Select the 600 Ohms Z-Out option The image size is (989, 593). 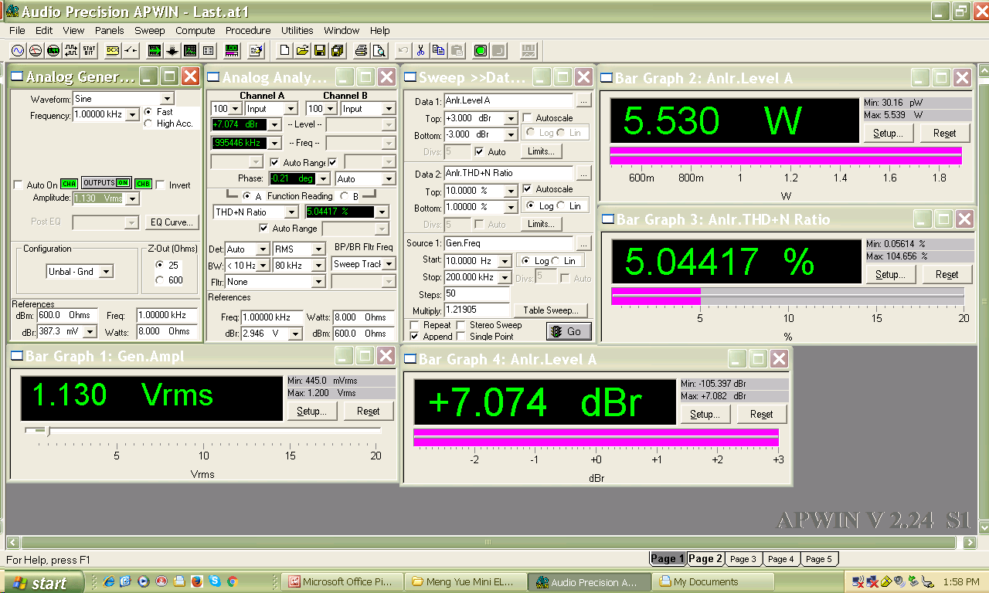(x=160, y=280)
